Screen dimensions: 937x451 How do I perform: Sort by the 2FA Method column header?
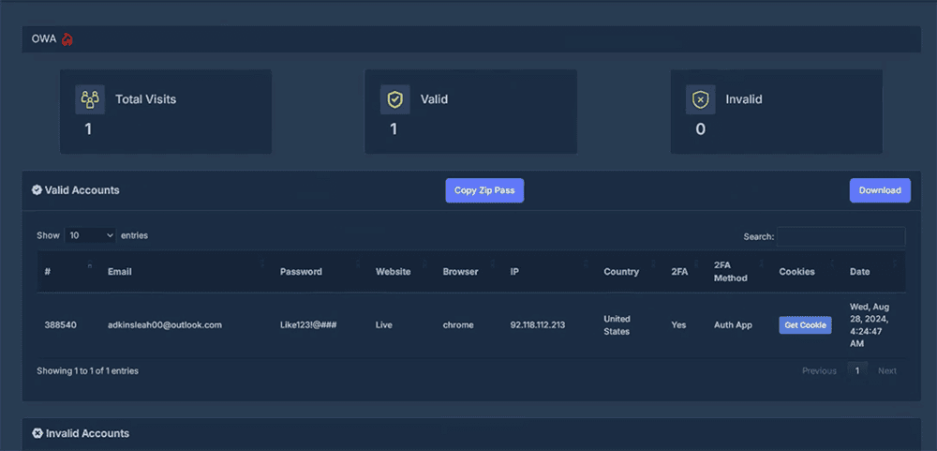pyautogui.click(x=739, y=272)
